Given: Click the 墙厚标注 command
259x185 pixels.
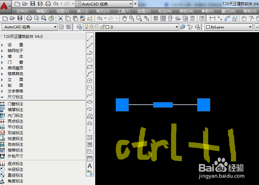Looking at the screenshot, I should (x=15, y=110).
